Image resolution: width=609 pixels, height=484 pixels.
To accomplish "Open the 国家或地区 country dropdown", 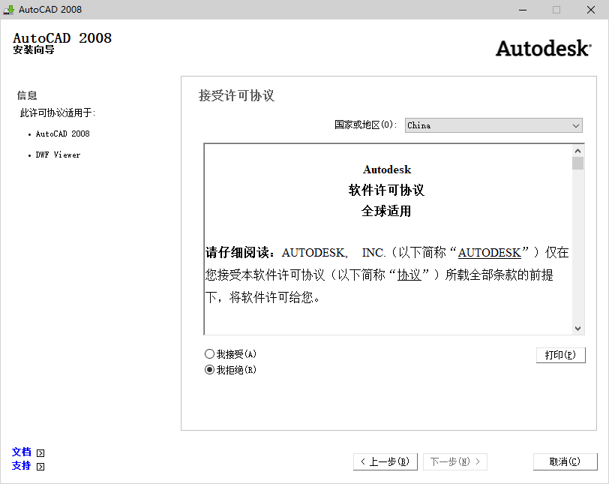I will [493, 125].
